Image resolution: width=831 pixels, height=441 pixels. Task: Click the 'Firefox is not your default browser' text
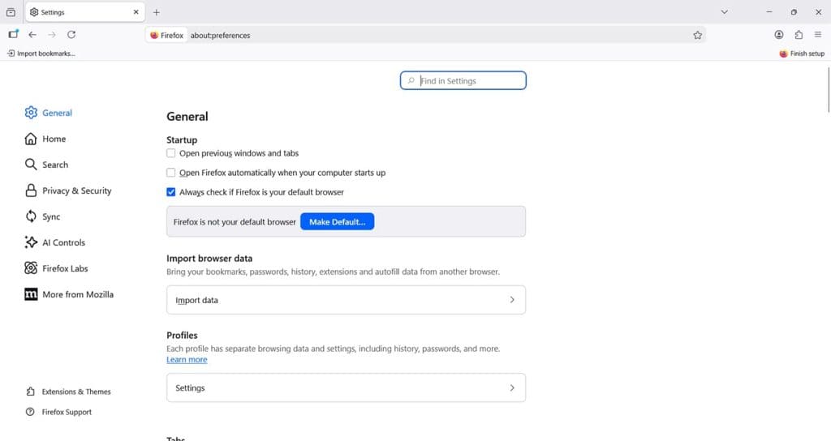[x=235, y=222]
